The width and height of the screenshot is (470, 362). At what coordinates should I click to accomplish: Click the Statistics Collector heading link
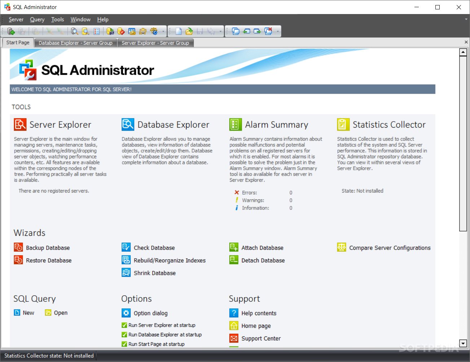(x=389, y=124)
